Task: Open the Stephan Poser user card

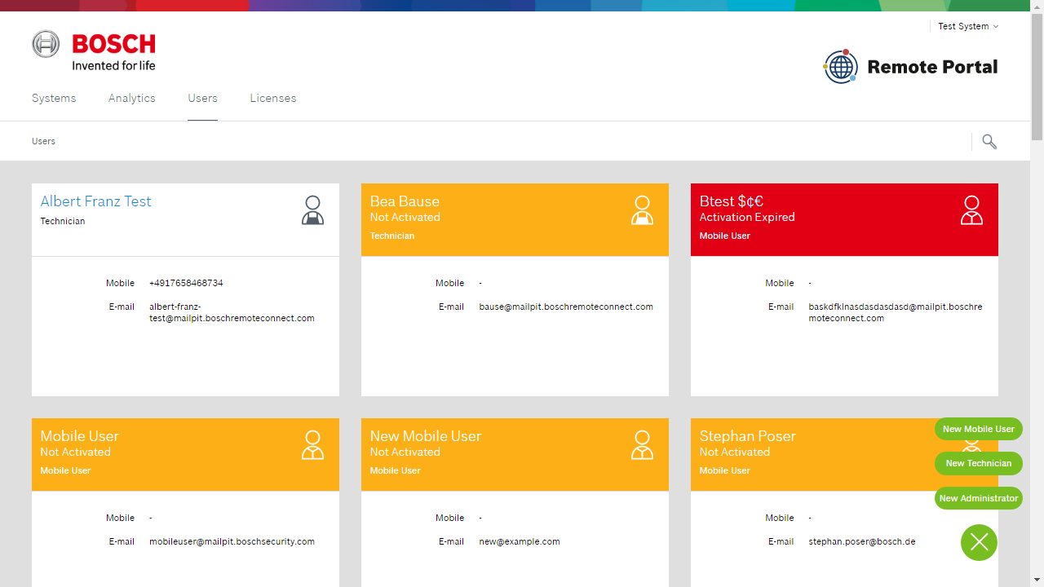Action: [x=747, y=436]
